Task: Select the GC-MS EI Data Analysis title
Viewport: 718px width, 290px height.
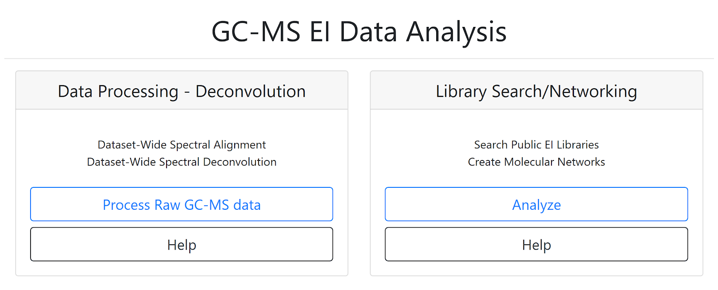Action: 359,32
